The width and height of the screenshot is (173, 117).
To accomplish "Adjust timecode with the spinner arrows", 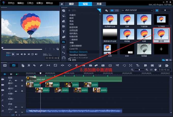I will tap(58, 58).
